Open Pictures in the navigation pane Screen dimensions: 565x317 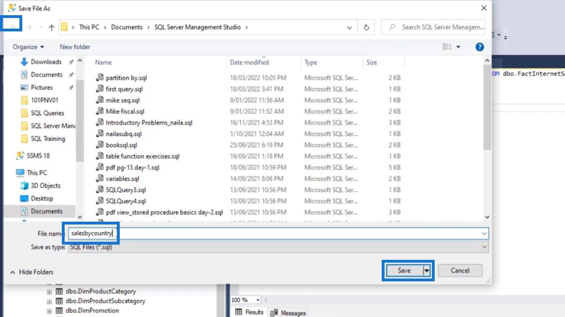click(42, 87)
